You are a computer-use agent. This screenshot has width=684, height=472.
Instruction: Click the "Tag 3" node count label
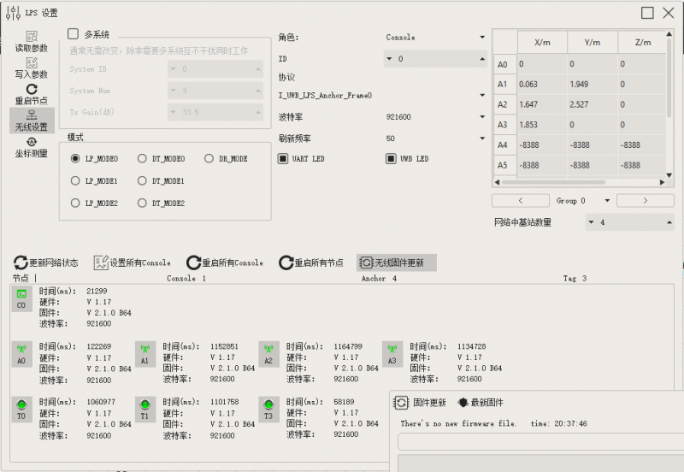575,278
